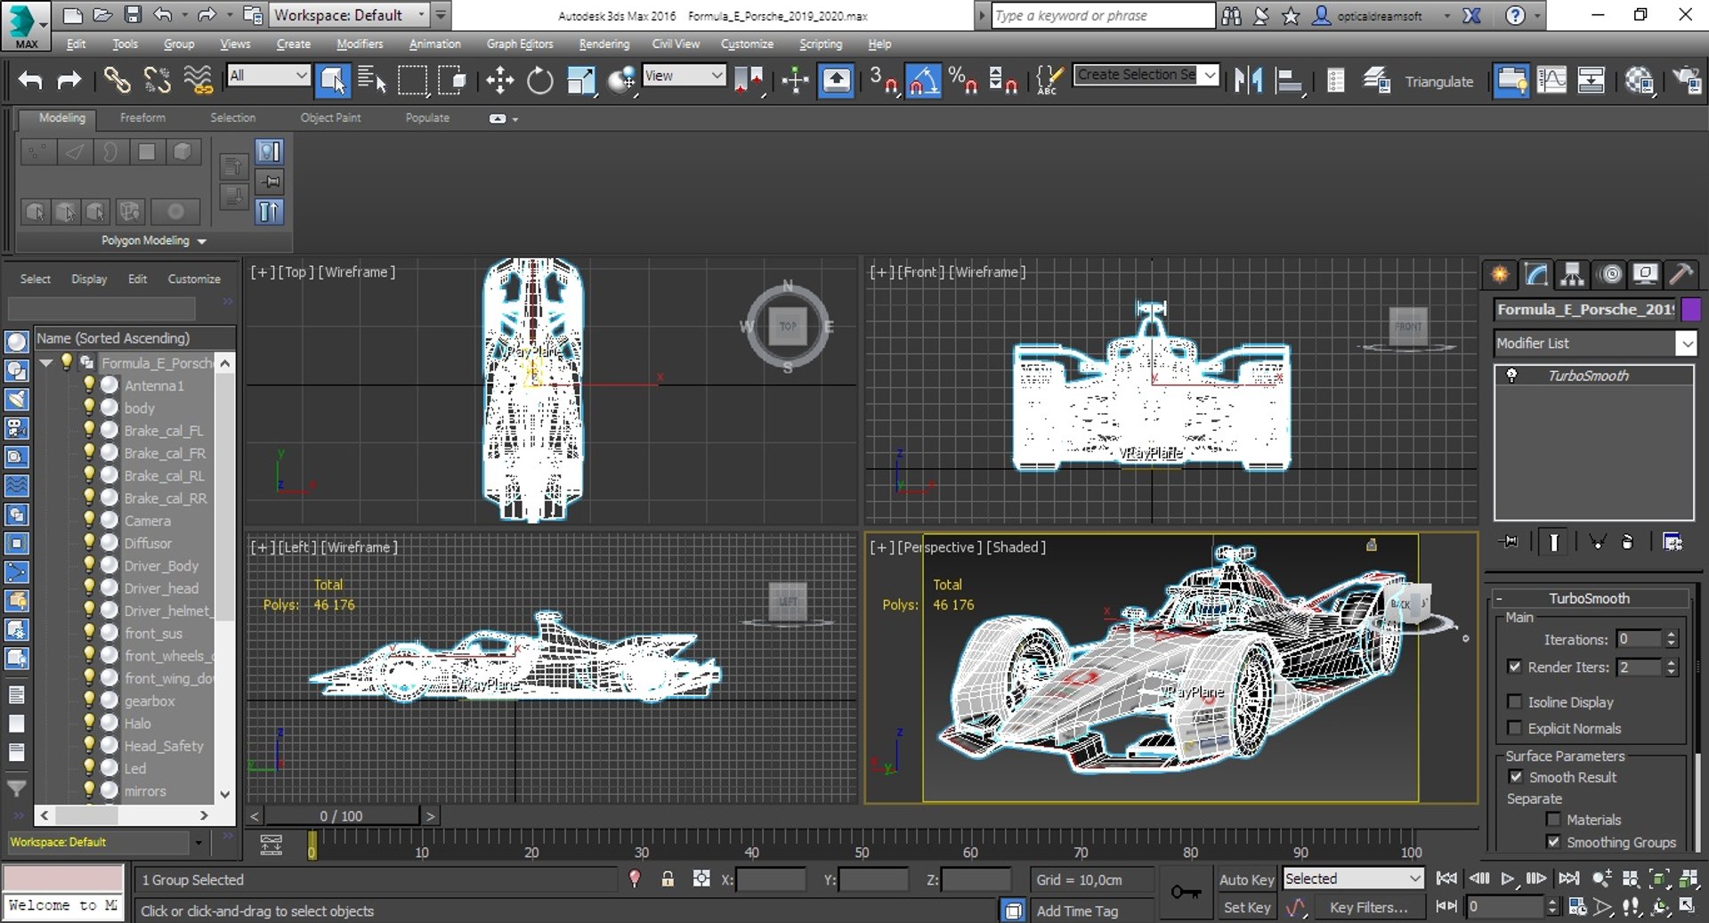
Task: Toggle the Smooth Result checkbox
Action: 1516,777
